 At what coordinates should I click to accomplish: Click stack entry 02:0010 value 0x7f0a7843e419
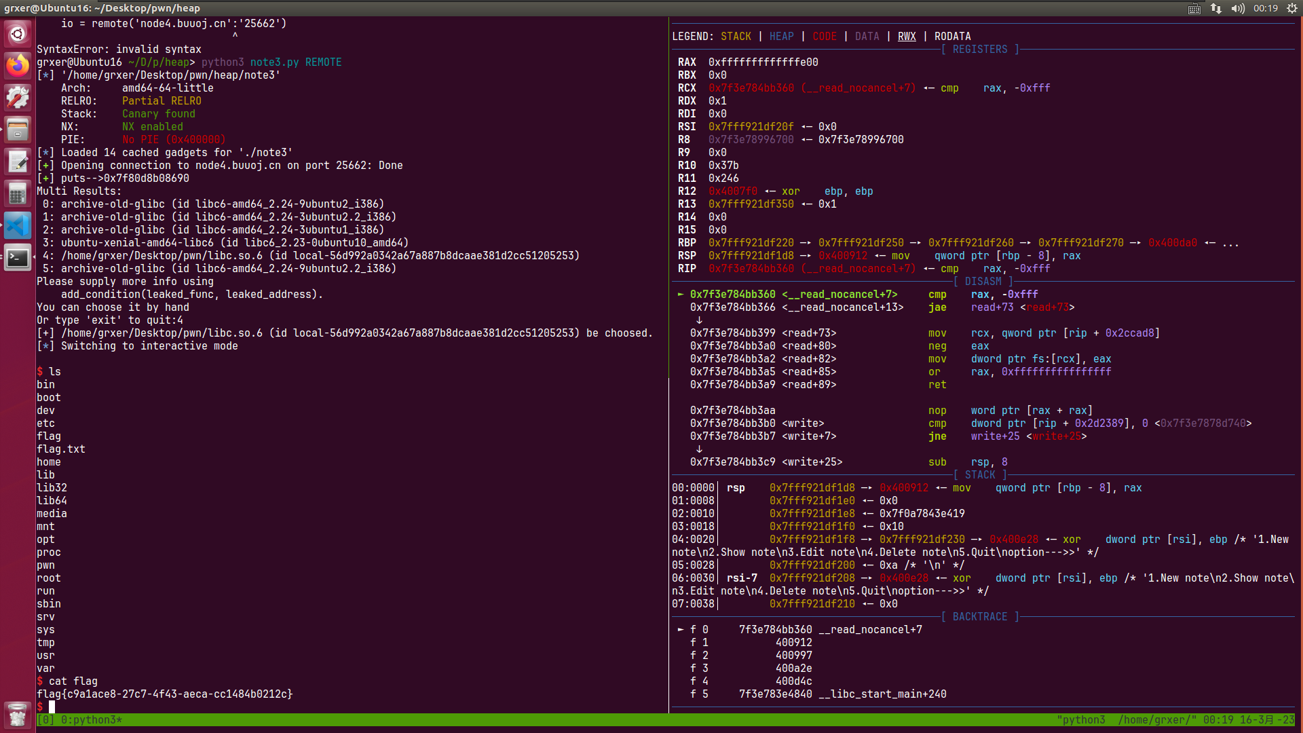(922, 514)
